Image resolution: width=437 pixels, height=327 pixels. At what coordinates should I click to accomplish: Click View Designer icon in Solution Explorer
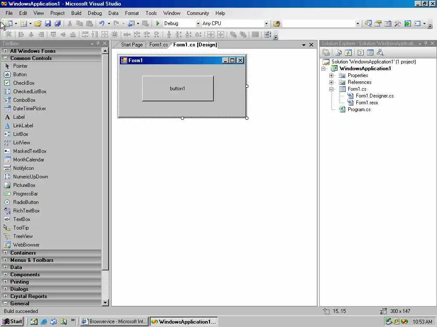coord(370,52)
